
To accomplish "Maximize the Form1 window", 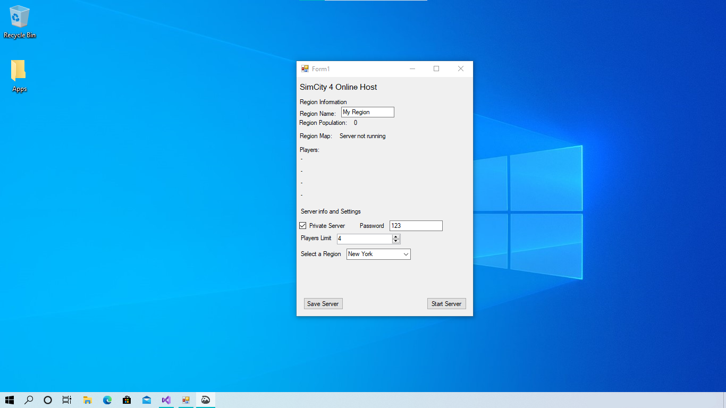I will [x=436, y=69].
